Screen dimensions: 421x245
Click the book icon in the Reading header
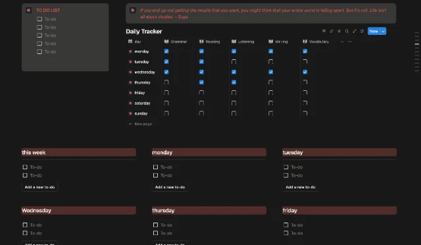tap(201, 41)
